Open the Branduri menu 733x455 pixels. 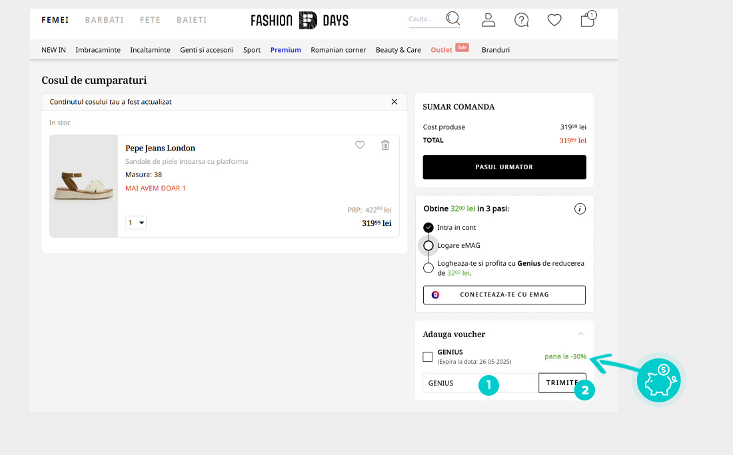coord(496,49)
